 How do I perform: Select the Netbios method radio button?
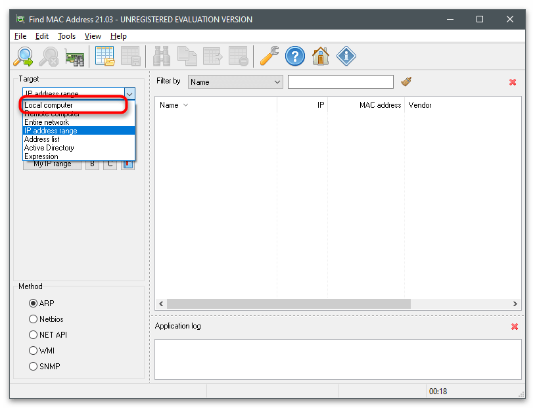33,319
